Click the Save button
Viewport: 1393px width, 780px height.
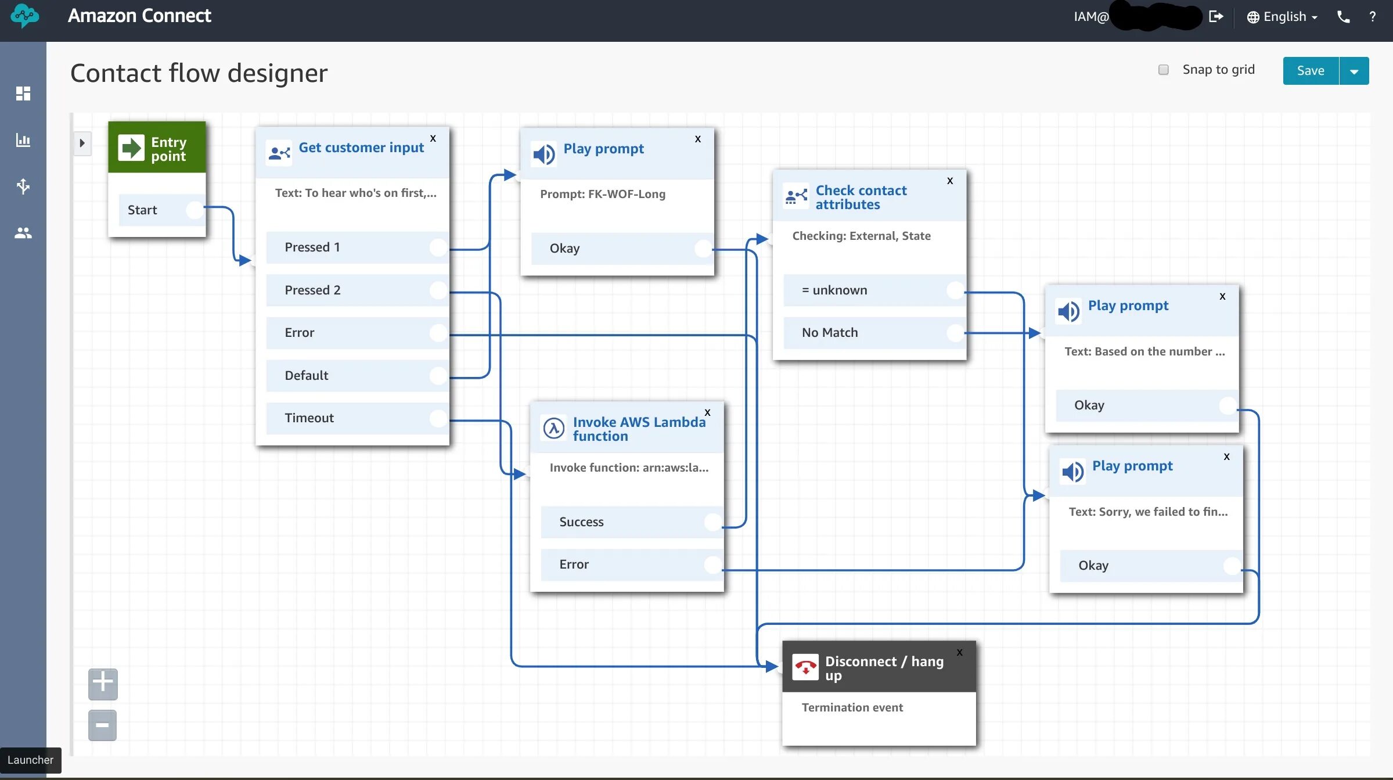pyautogui.click(x=1311, y=71)
